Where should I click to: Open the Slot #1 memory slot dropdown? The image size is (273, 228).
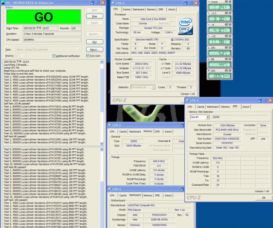coord(200,117)
